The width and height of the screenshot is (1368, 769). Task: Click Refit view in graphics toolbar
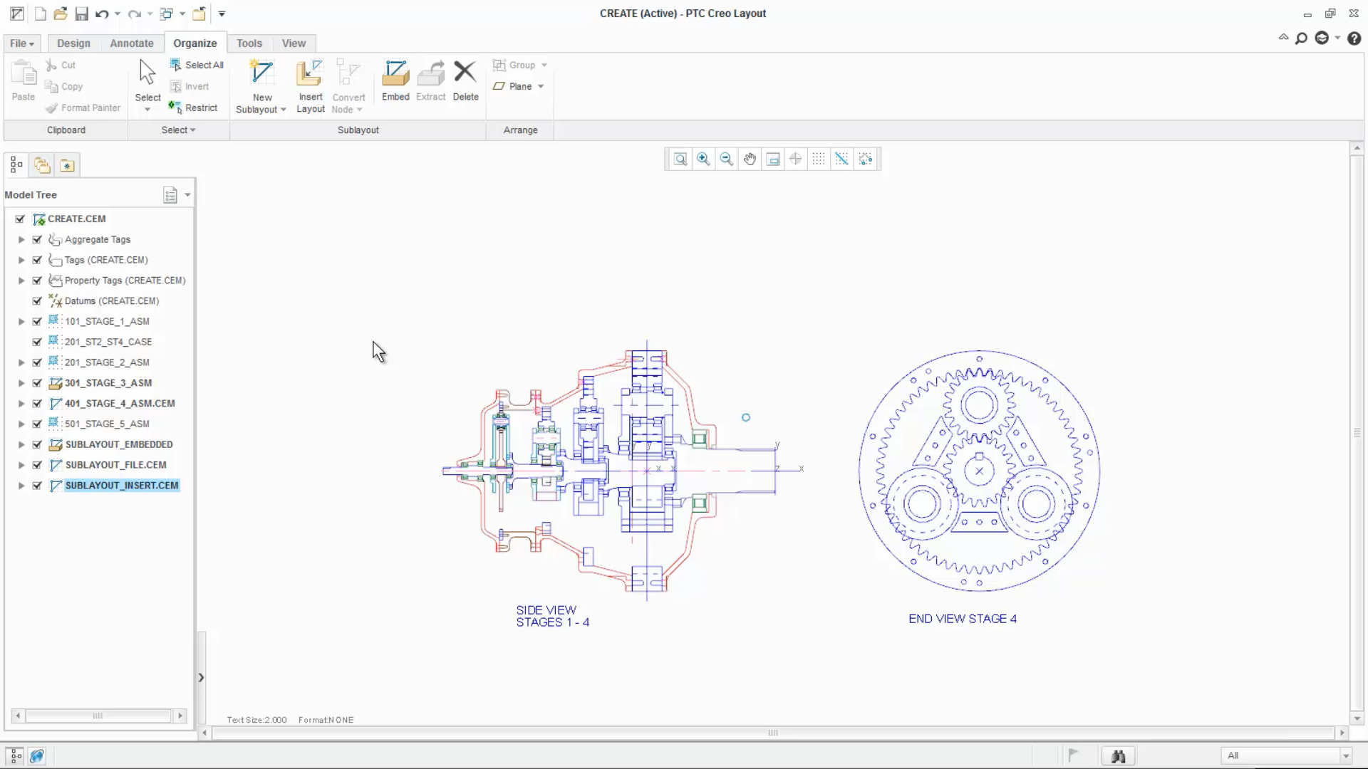680,159
